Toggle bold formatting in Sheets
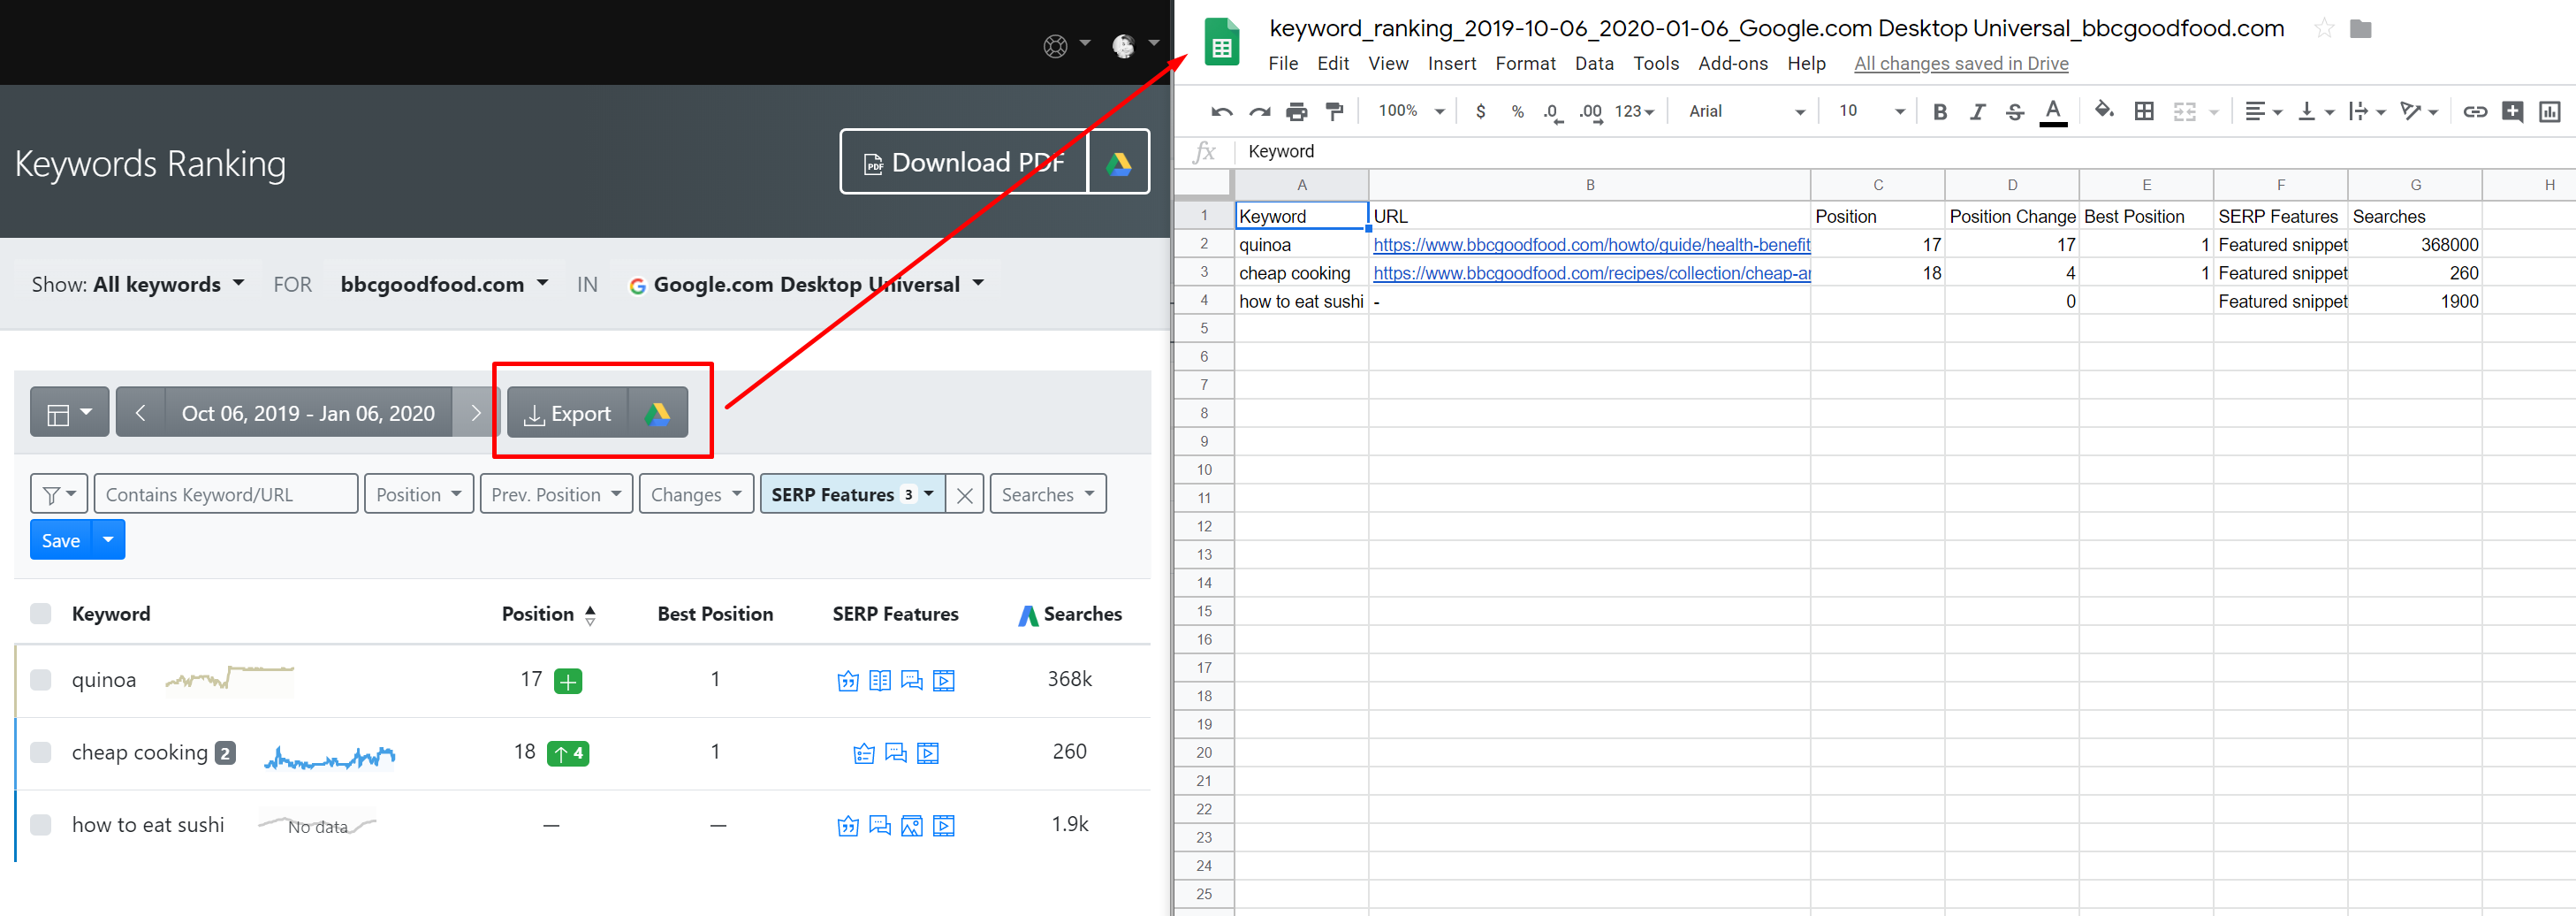This screenshot has height=916, width=2576. 1939,111
